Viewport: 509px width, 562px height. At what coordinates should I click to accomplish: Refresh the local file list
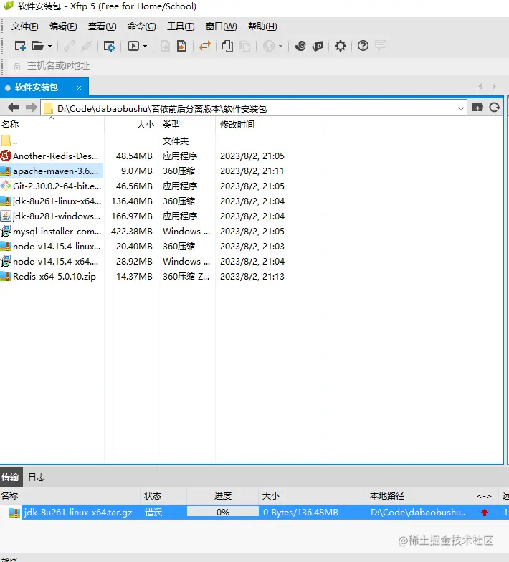click(495, 108)
